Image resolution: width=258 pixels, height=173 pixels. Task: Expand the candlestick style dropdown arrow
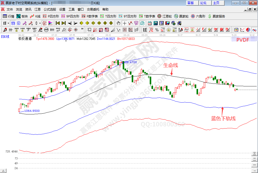(x=40, y=23)
